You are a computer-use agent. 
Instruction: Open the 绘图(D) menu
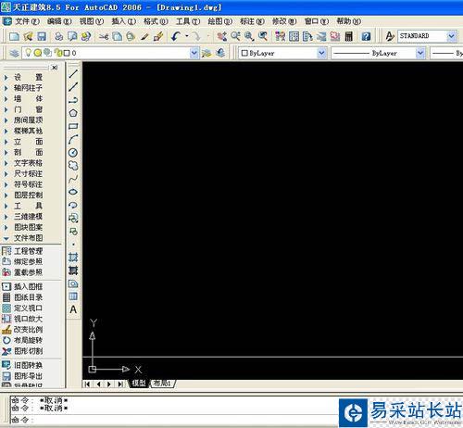(219, 21)
